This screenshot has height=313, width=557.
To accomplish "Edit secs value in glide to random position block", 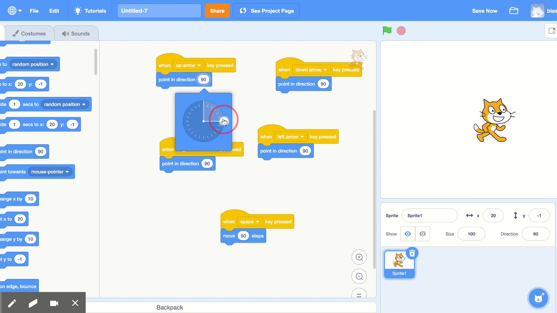I will pyautogui.click(x=14, y=104).
